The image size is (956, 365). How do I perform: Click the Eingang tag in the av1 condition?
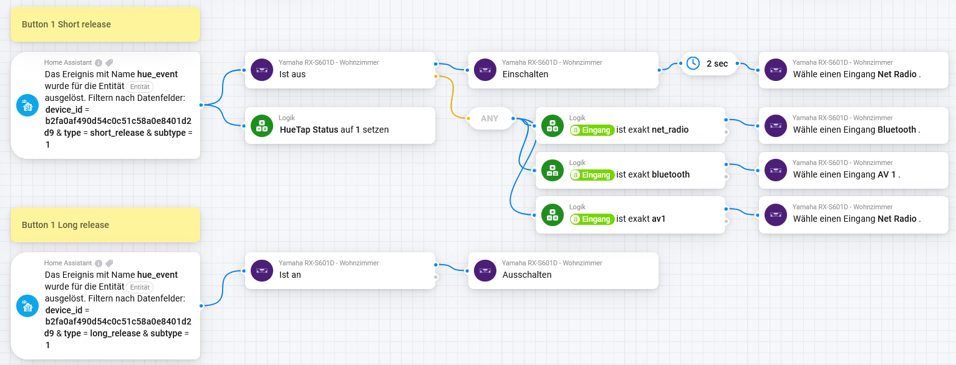[592, 219]
